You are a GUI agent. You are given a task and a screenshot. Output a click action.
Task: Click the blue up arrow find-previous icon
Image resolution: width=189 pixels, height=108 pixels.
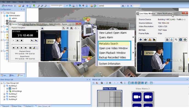[131, 6]
